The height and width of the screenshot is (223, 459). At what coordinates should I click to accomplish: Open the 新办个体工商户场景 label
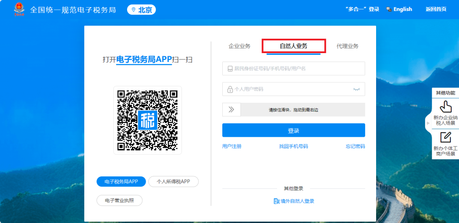[x=445, y=151]
